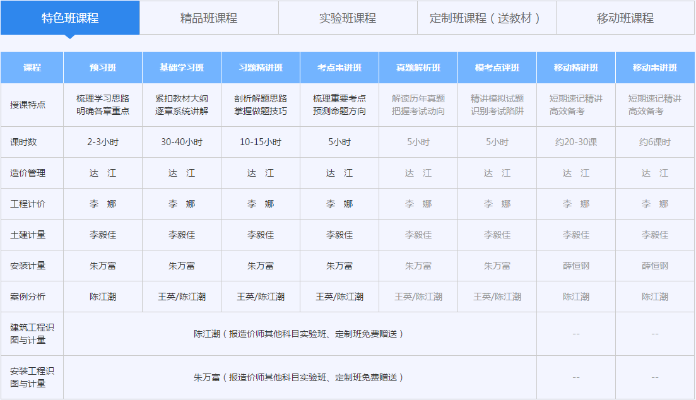Click the 考点串讲班 column header
The height and width of the screenshot is (400, 696).
pyautogui.click(x=340, y=68)
